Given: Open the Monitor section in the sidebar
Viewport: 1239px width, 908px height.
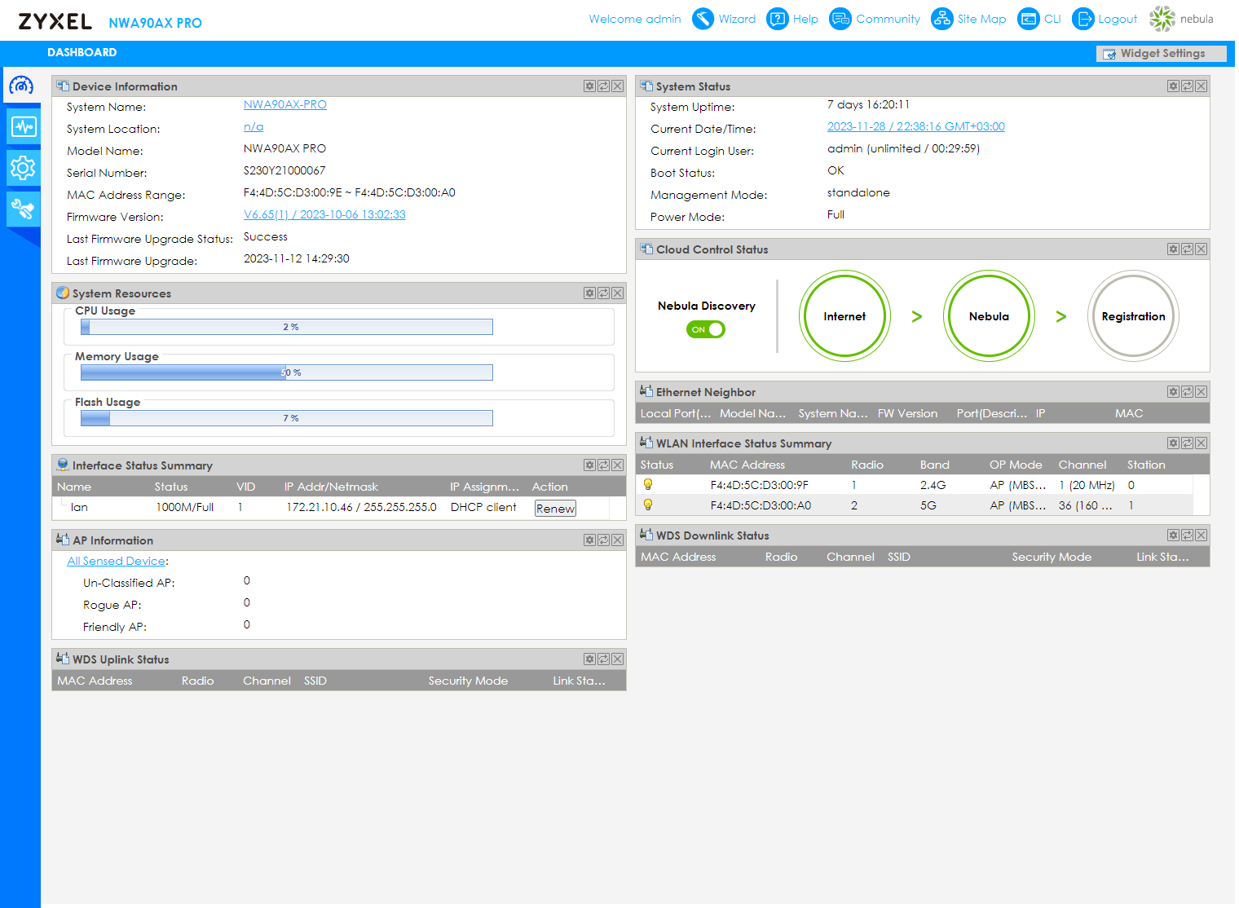Looking at the screenshot, I should click(x=23, y=126).
